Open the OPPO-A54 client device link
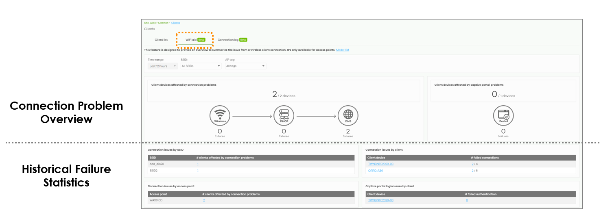The image size is (601, 221). tap(375, 171)
